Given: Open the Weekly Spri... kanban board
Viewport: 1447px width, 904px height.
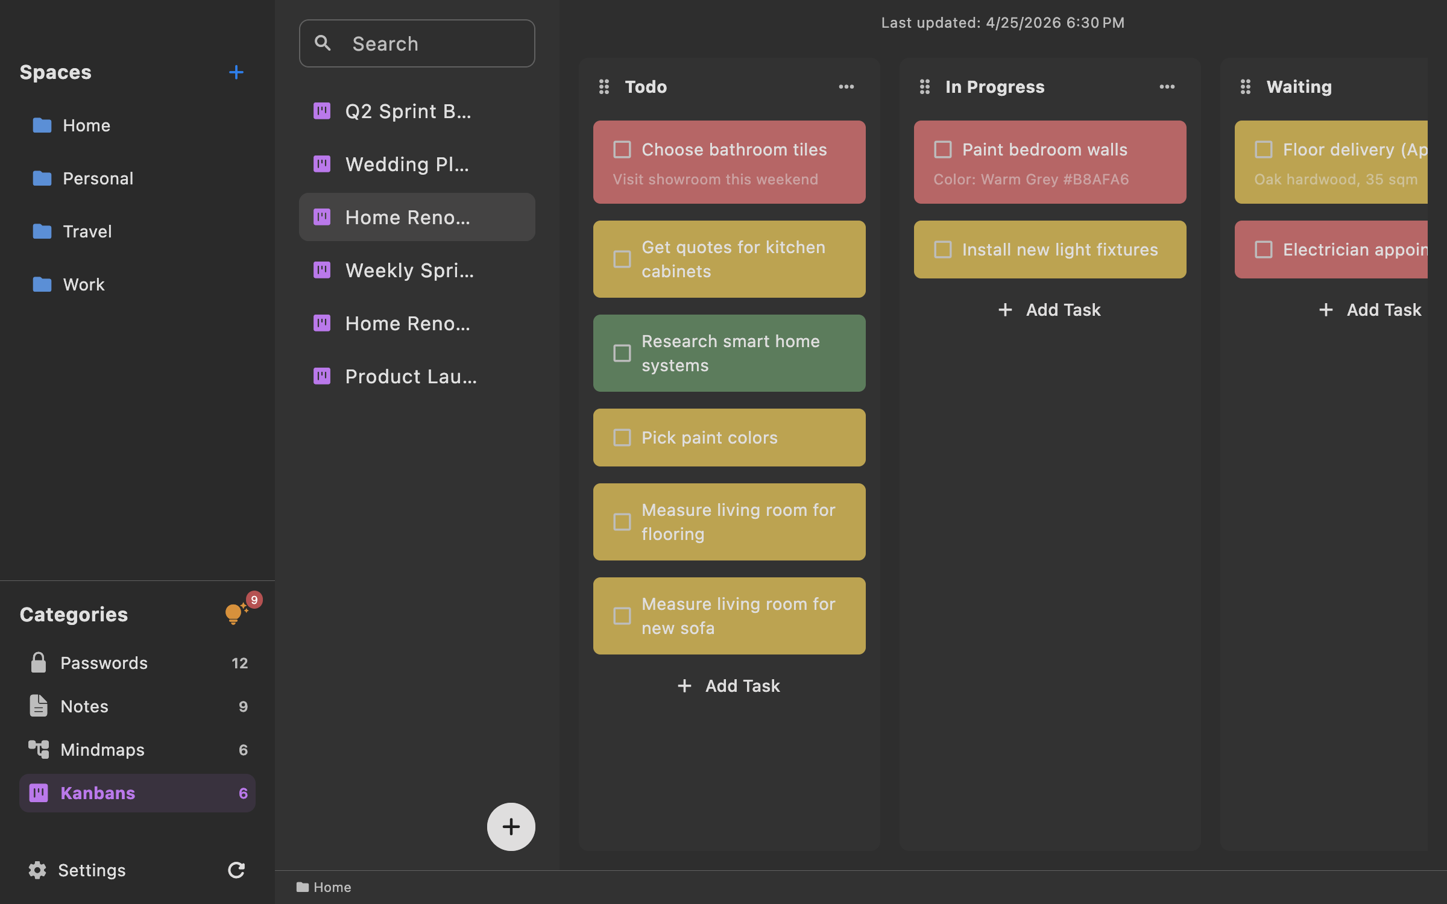Looking at the screenshot, I should (x=417, y=270).
